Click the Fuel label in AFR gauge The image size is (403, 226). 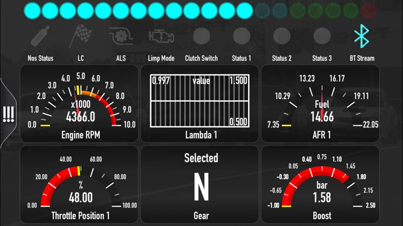[322, 104]
